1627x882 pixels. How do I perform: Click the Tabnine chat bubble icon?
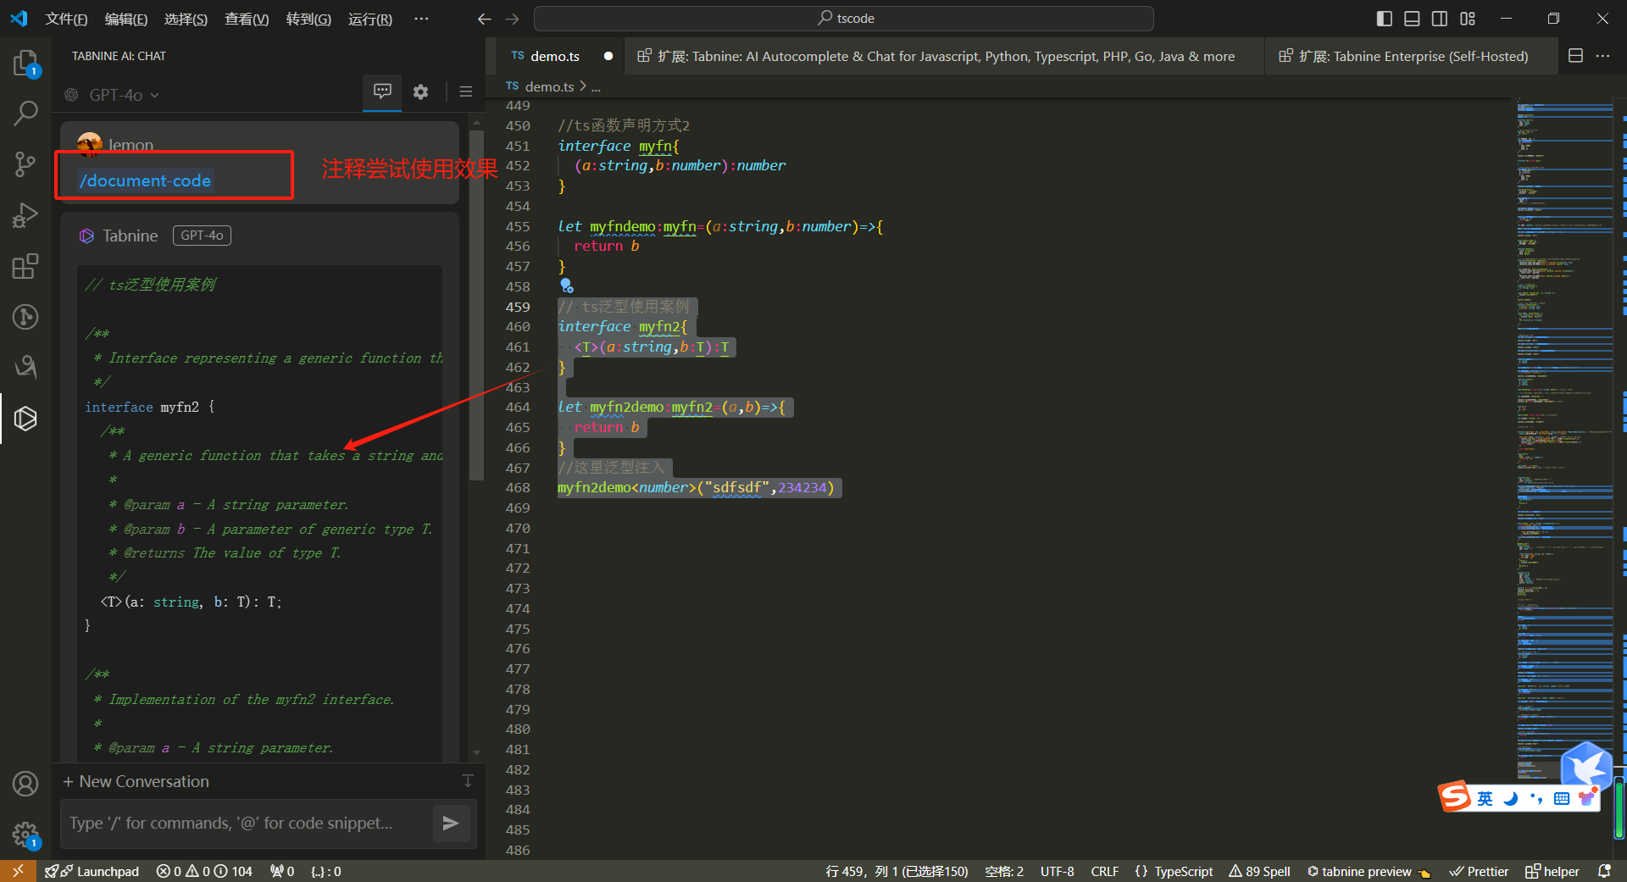pos(382,92)
